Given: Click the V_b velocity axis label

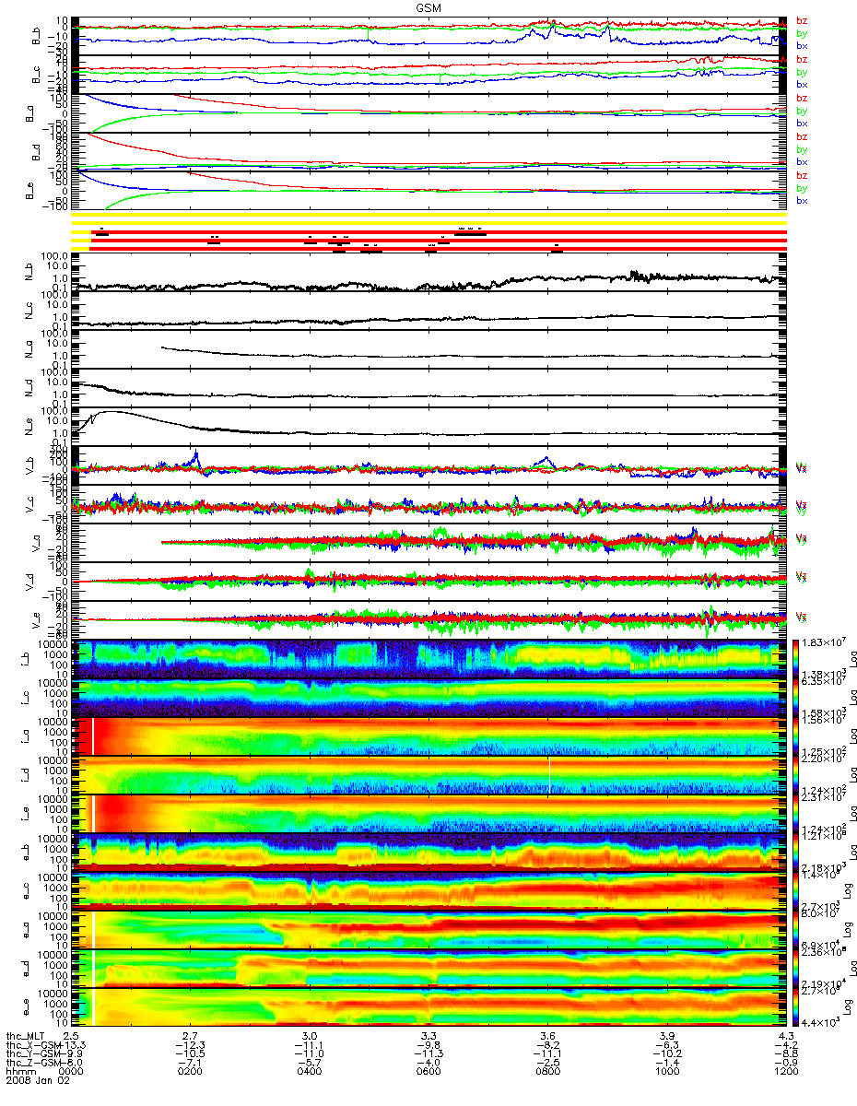Looking at the screenshot, I should click(30, 465).
